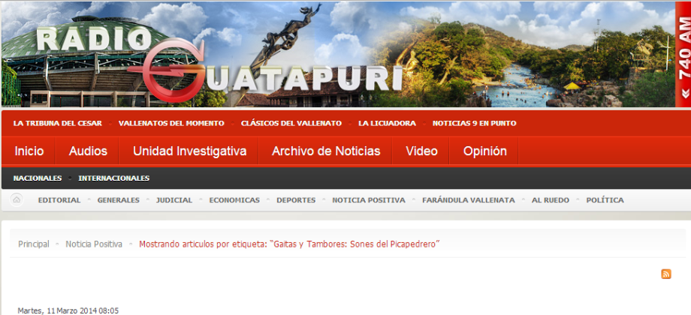Open the Deportes category
Image resolution: width=691 pixels, height=315 pixels.
pyautogui.click(x=296, y=200)
